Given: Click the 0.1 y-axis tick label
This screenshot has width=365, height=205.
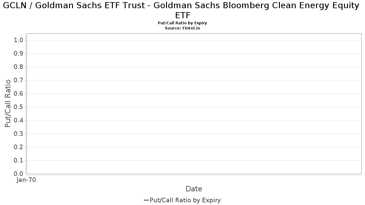Looking at the screenshot, I should click(19, 160).
